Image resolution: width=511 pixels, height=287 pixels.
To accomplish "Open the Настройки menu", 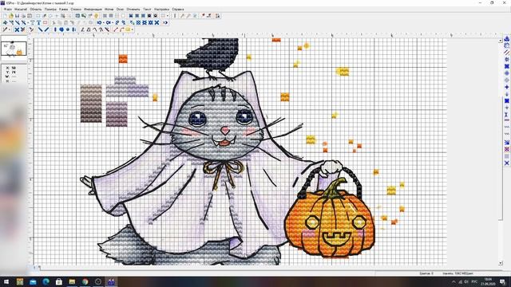I will pos(161,10).
